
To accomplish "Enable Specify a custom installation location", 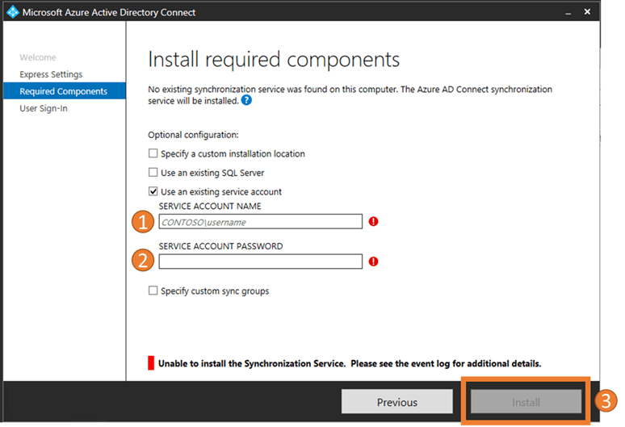I will click(x=153, y=153).
